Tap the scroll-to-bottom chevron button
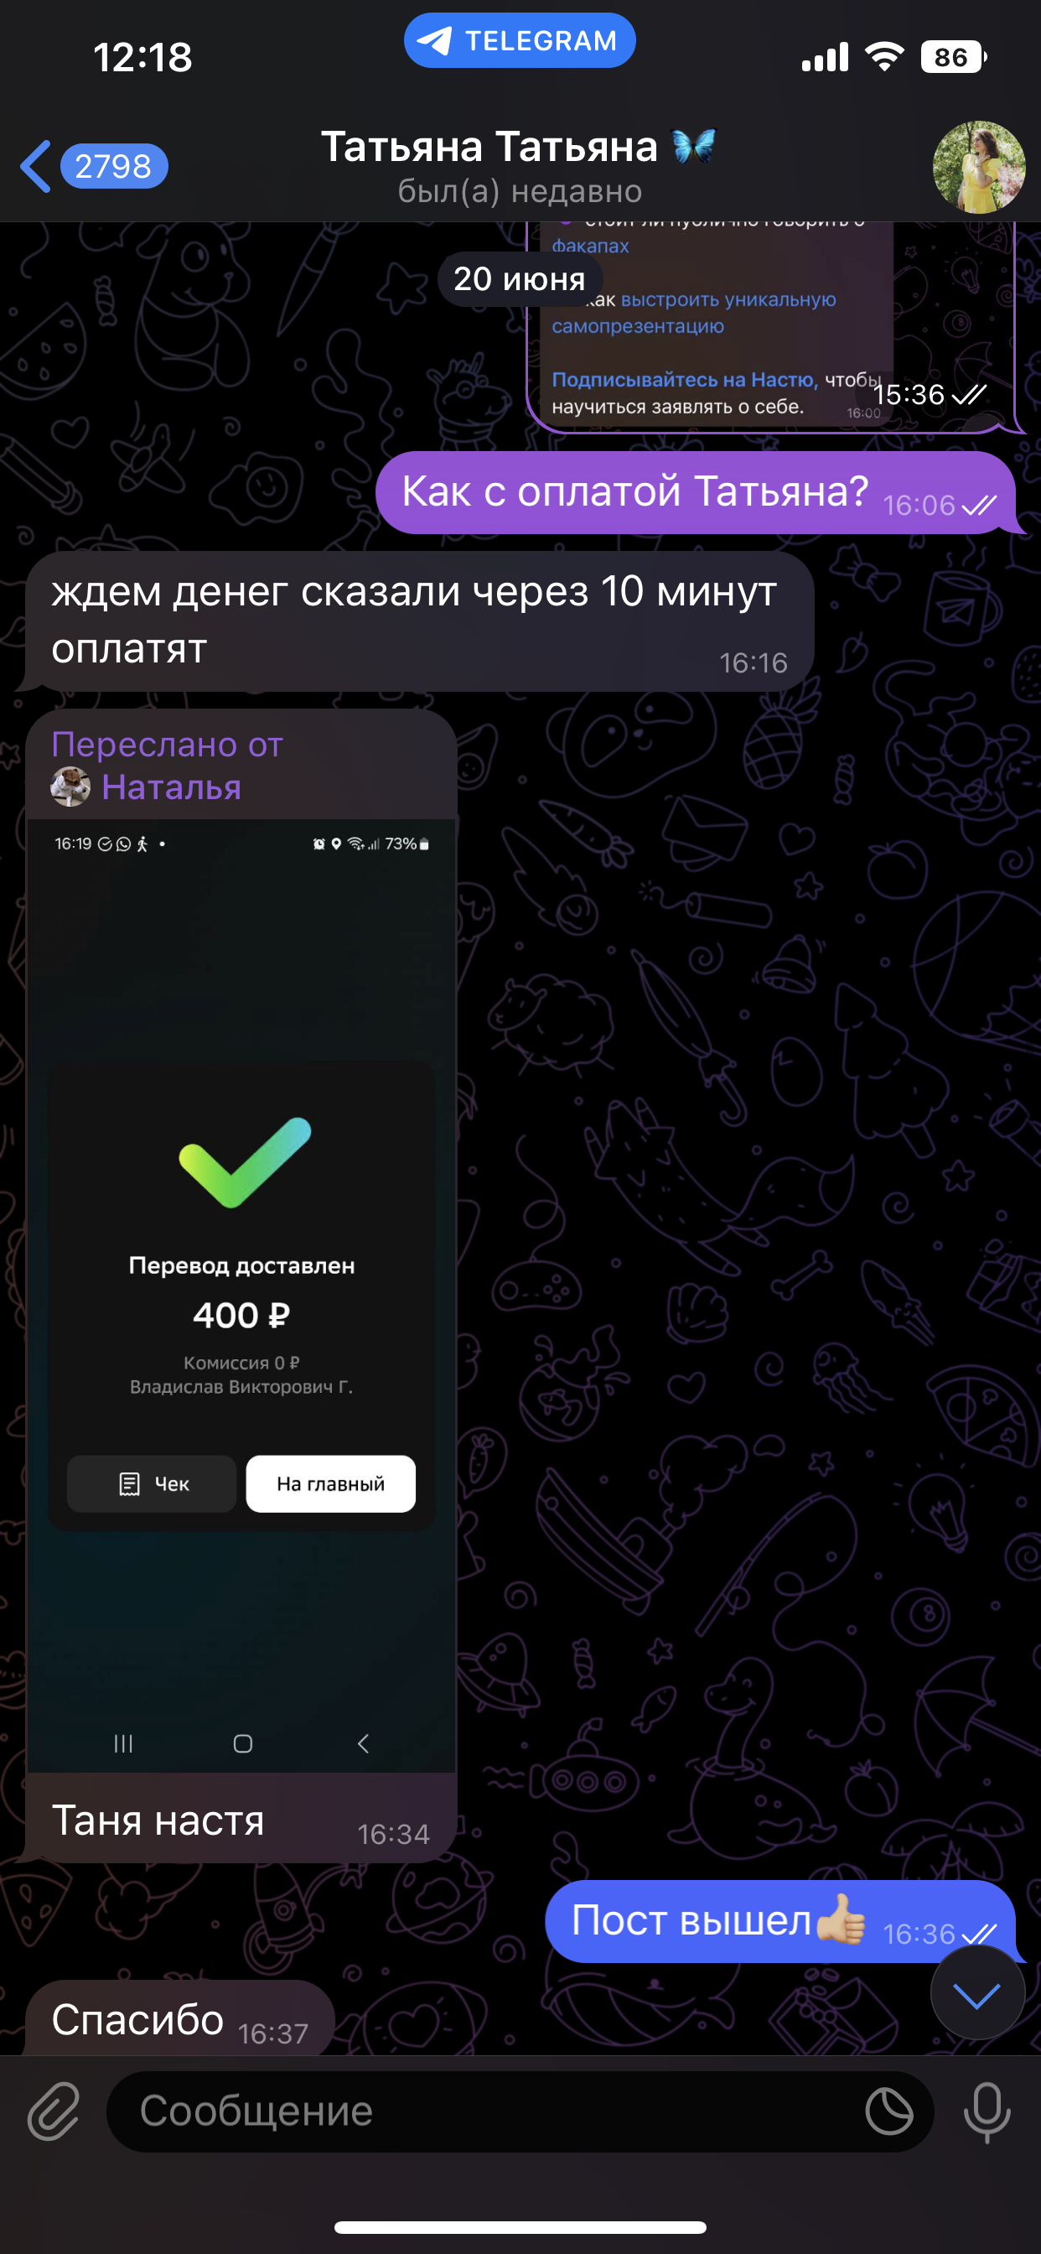 tap(977, 1995)
